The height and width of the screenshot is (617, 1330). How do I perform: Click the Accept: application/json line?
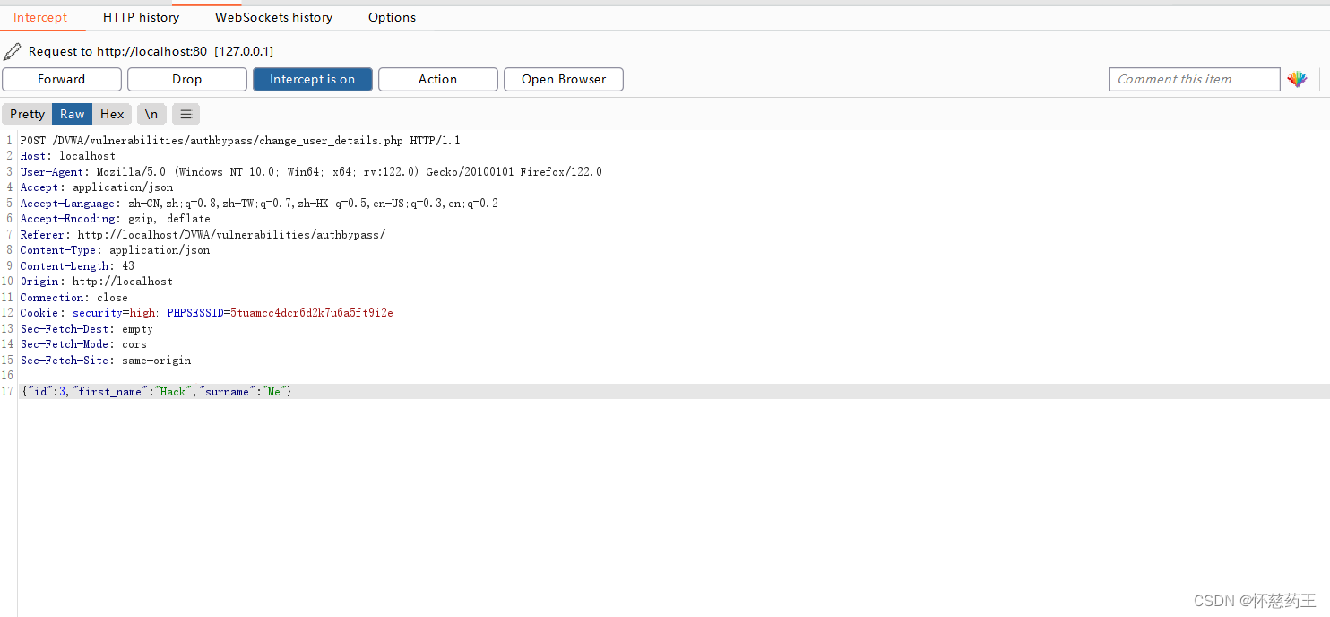click(97, 187)
